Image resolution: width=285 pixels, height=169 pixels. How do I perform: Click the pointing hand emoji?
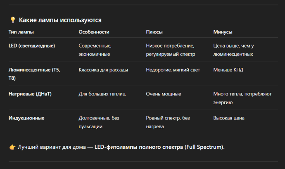coord(12,147)
